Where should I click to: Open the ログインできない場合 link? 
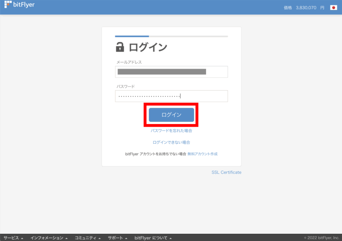(171, 142)
